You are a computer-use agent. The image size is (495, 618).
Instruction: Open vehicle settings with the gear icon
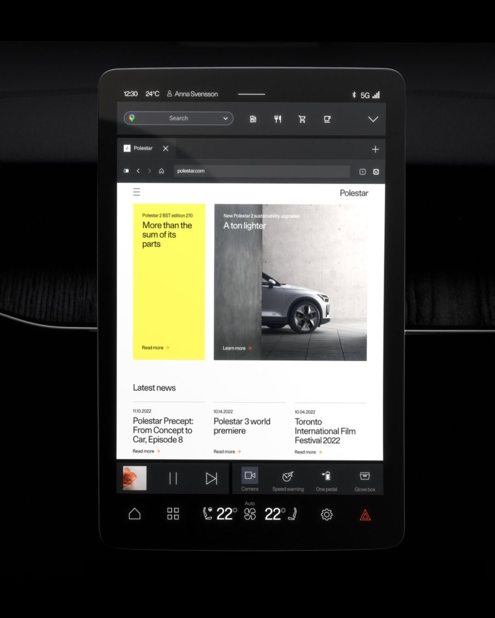point(326,514)
